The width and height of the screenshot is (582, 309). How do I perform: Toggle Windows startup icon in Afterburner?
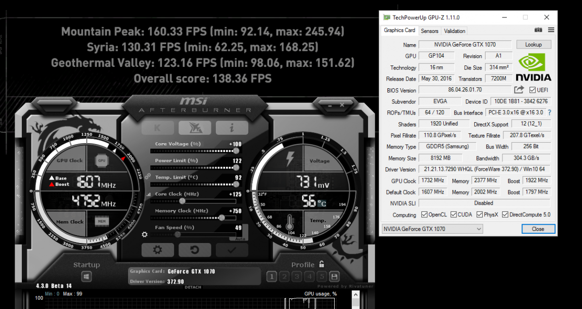tap(86, 276)
